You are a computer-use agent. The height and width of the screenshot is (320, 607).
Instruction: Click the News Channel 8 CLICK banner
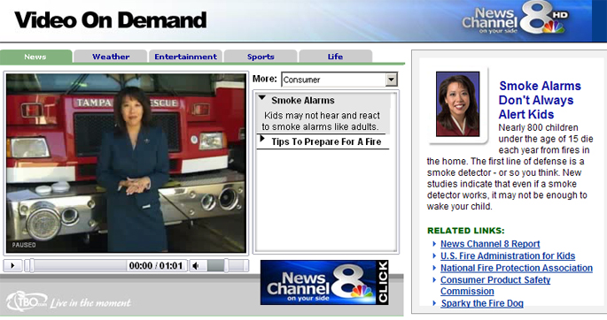tap(324, 283)
